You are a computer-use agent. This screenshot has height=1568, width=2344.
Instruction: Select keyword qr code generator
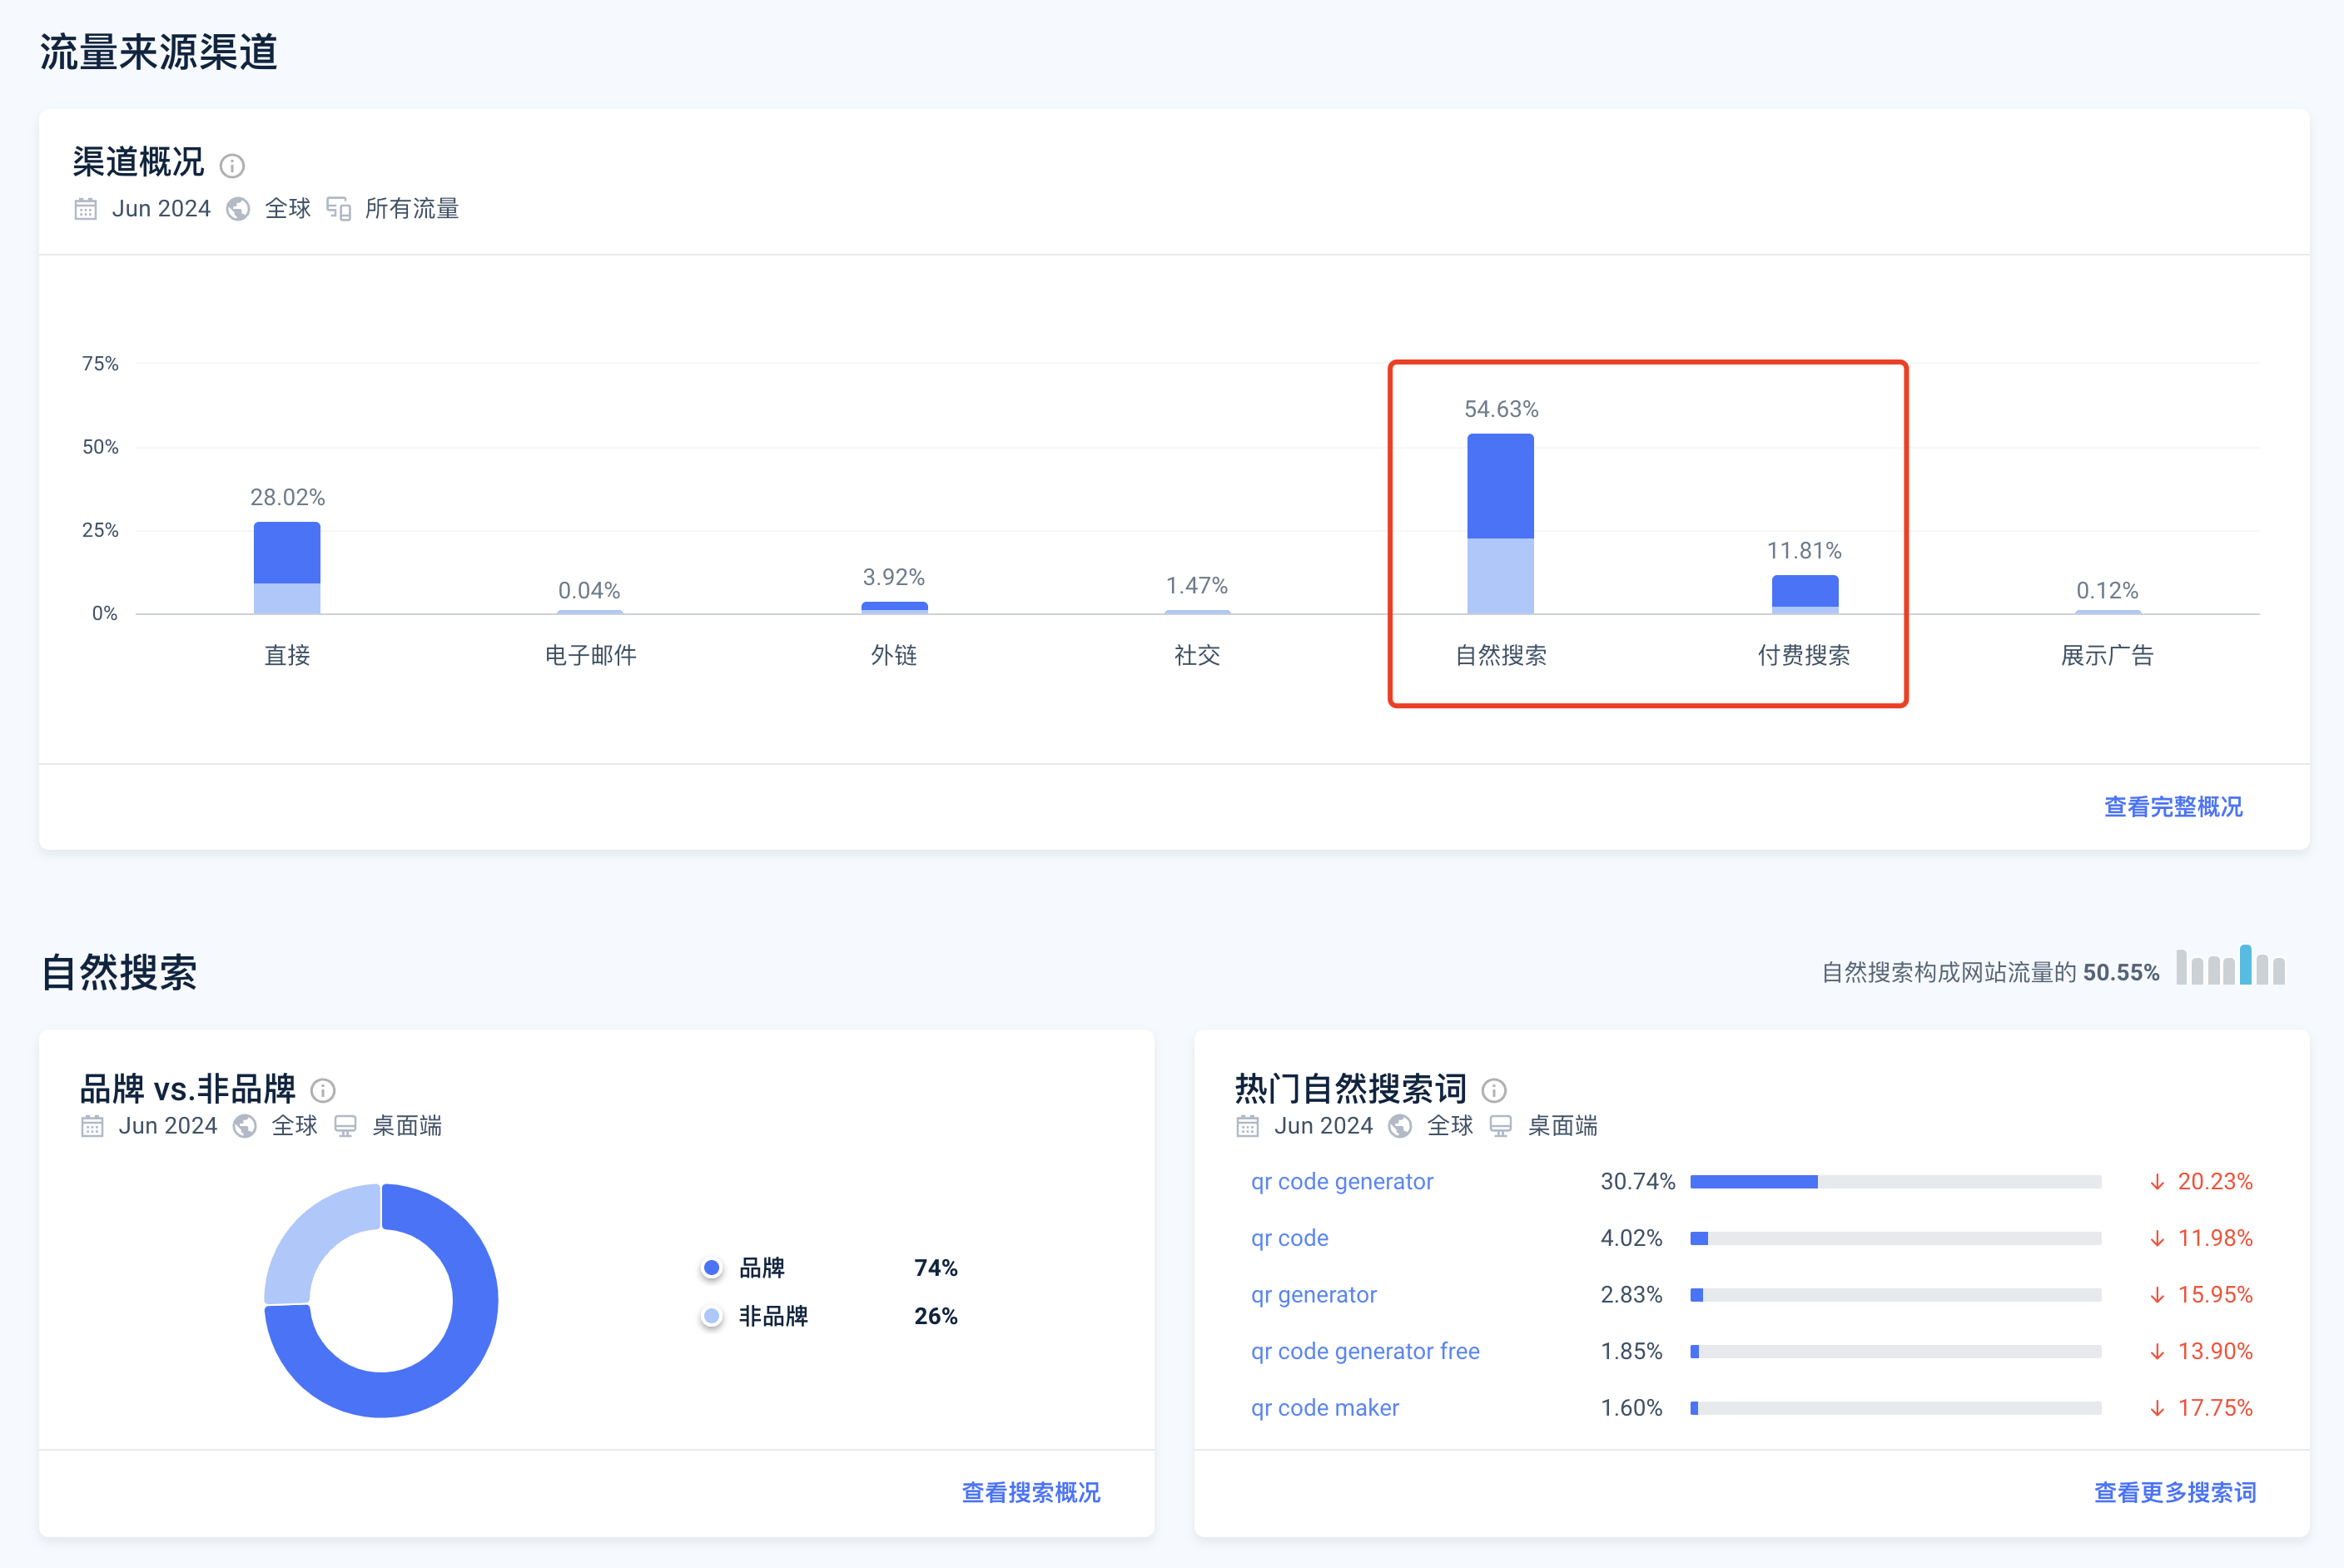(x=1342, y=1181)
